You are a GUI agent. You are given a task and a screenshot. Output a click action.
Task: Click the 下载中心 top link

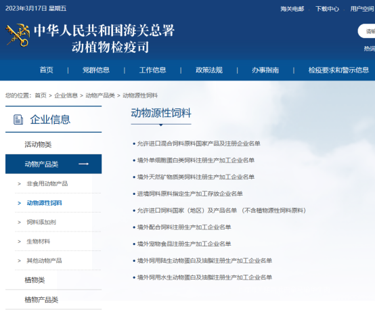coord(327,9)
